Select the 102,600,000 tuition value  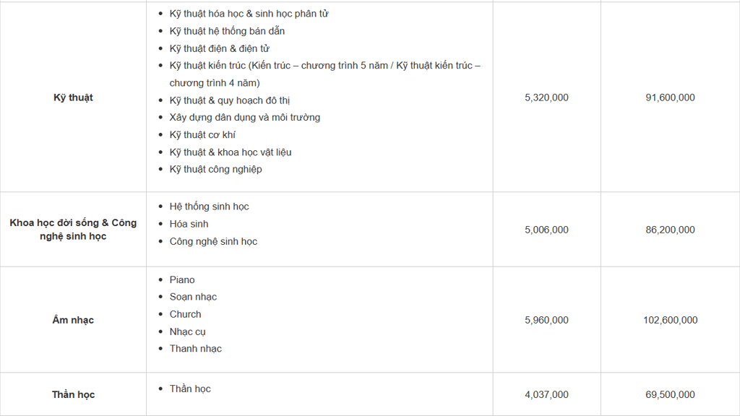pos(670,320)
